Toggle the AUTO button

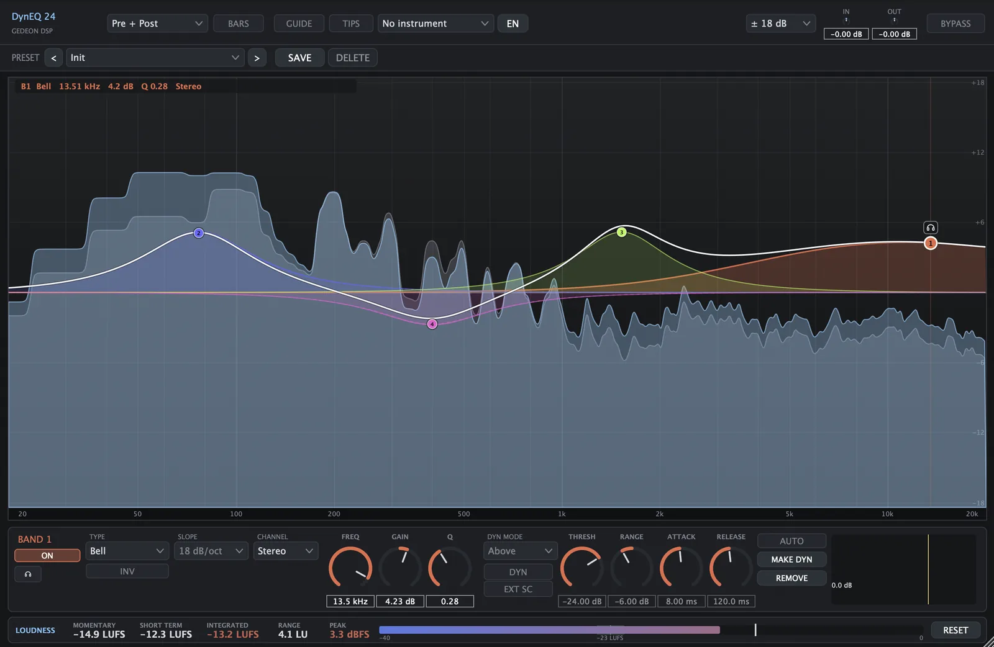[791, 541]
